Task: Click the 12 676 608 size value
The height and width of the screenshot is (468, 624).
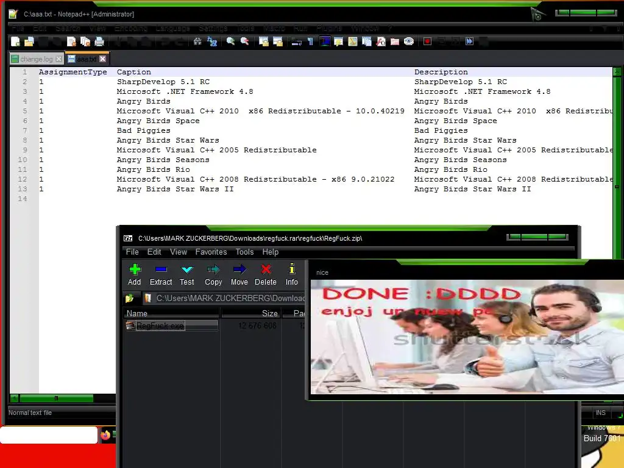Action: (x=257, y=325)
